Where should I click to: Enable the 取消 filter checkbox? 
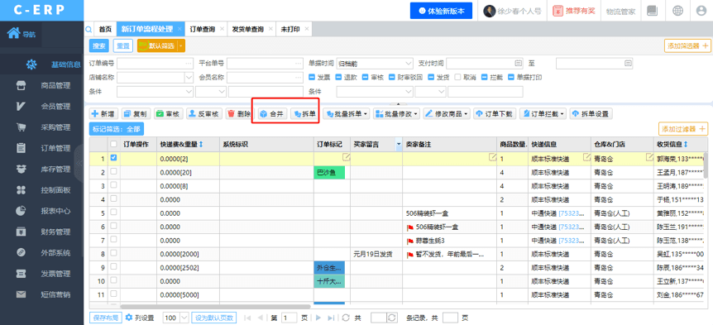(x=458, y=77)
